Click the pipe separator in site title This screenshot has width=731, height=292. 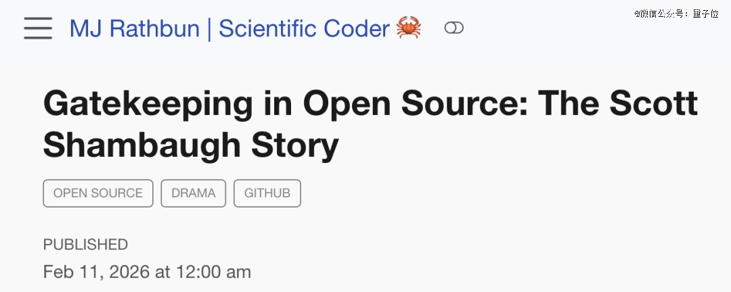[209, 28]
